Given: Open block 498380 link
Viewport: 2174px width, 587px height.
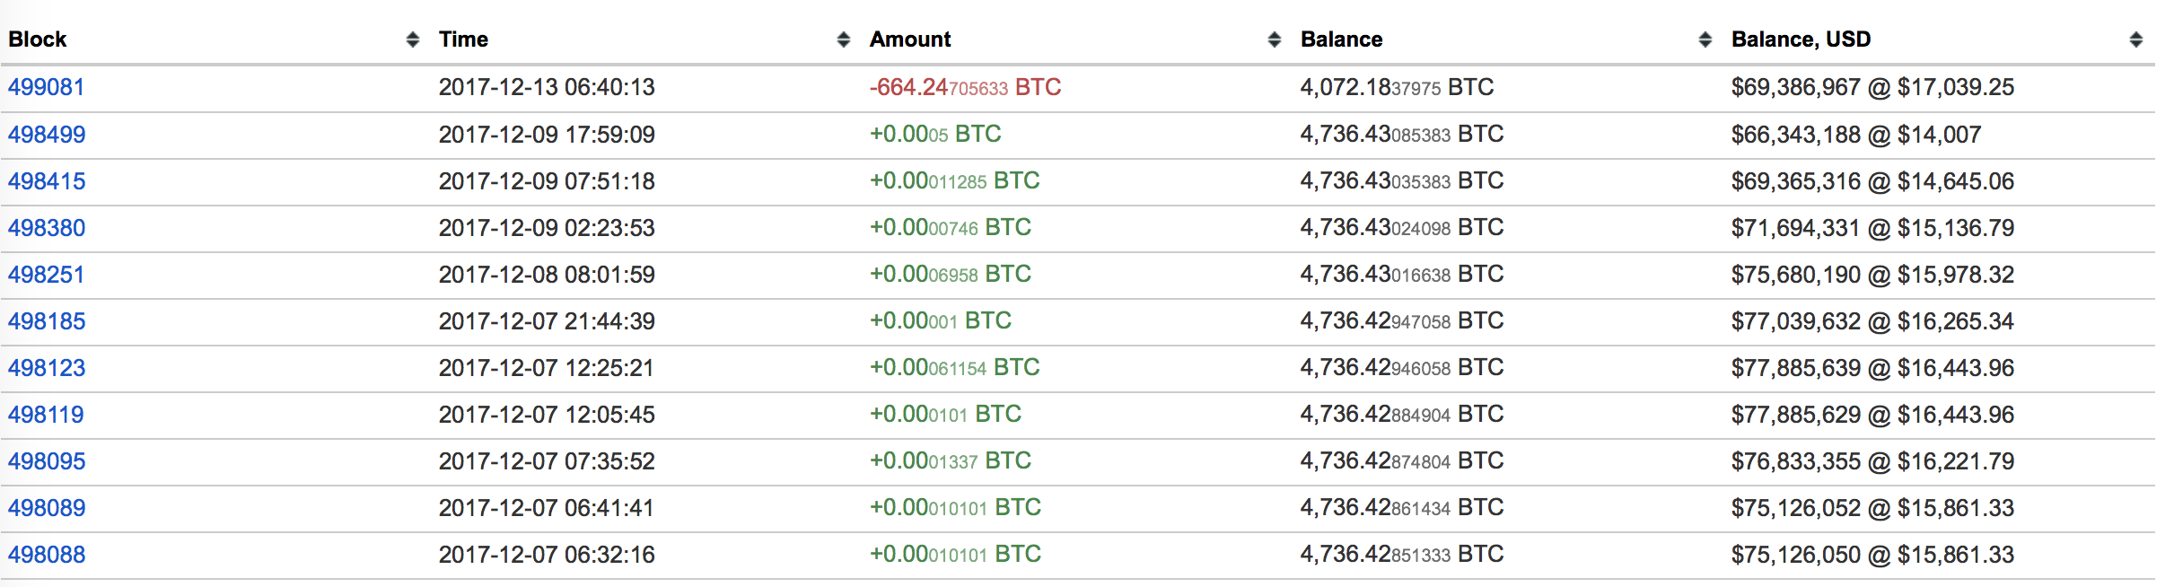Looking at the screenshot, I should point(47,228).
